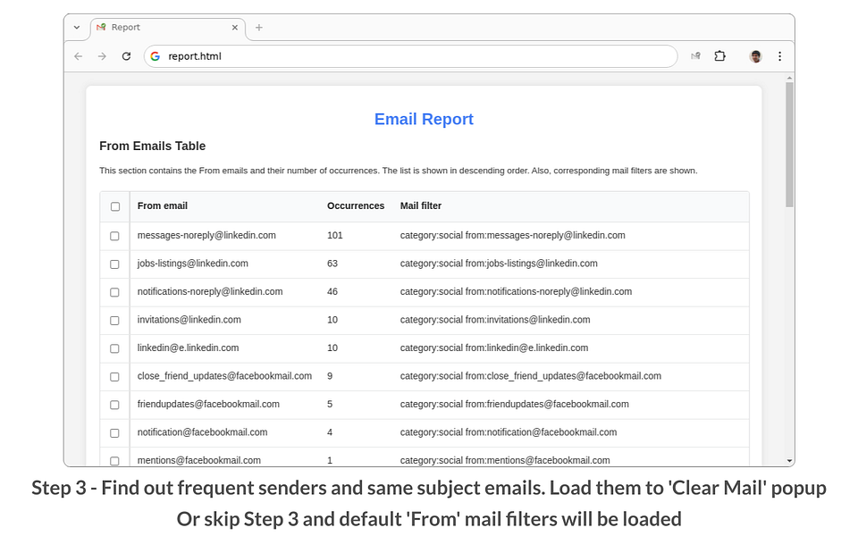Viewport: 858px width, 536px height.
Task: Click friendupdates@facebookmail.com in From email column
Action: click(x=208, y=404)
